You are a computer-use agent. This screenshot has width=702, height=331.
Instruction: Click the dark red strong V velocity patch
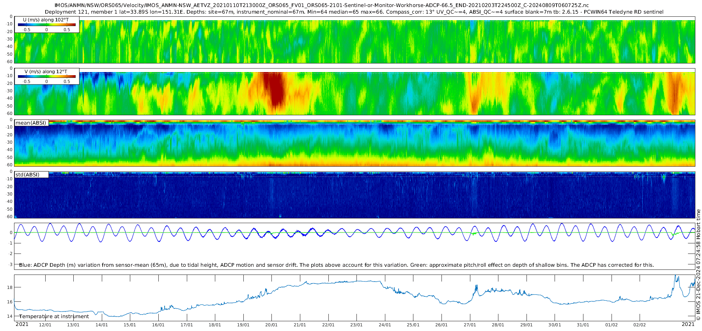pos(275,89)
